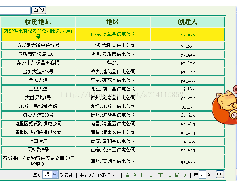Select creator cell ja_thx

188,141
